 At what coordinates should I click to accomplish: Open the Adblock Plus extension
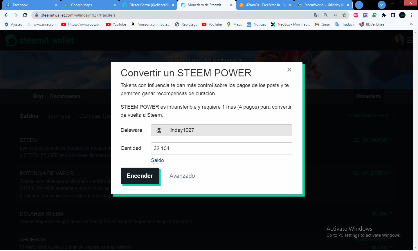(x=356, y=15)
